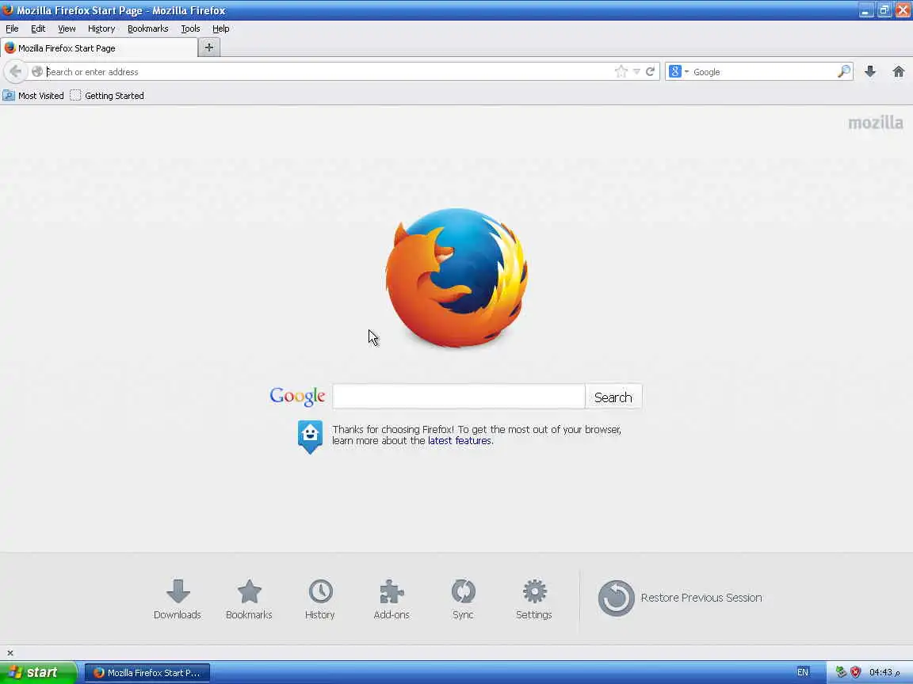The height and width of the screenshot is (684, 913).
Task: Click the large Firefox logo
Action: (456, 278)
